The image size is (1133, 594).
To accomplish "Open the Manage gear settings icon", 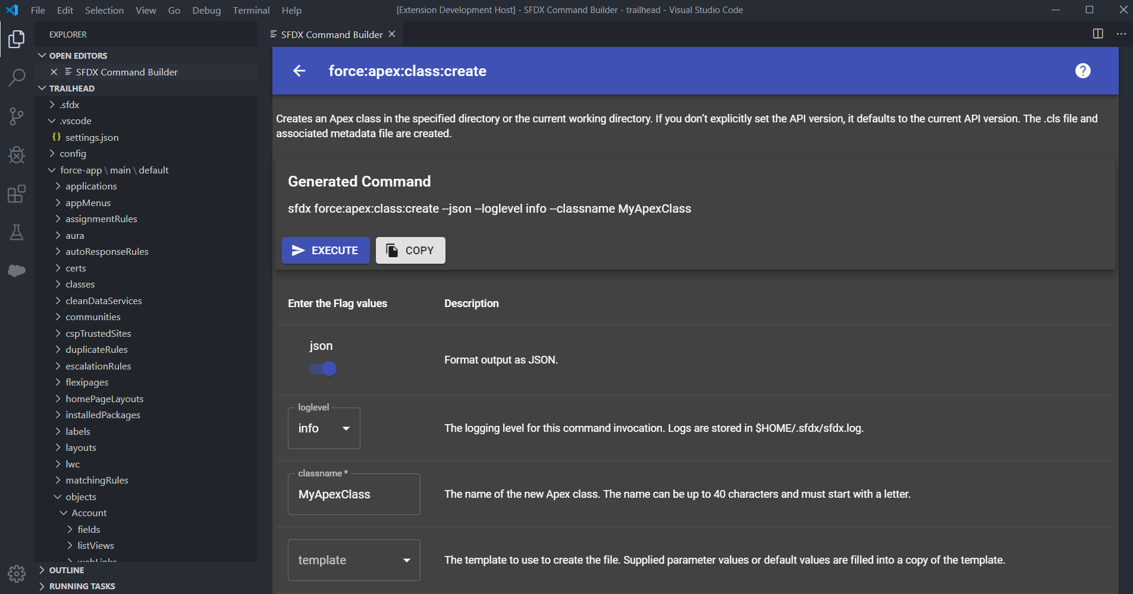I will click(17, 574).
